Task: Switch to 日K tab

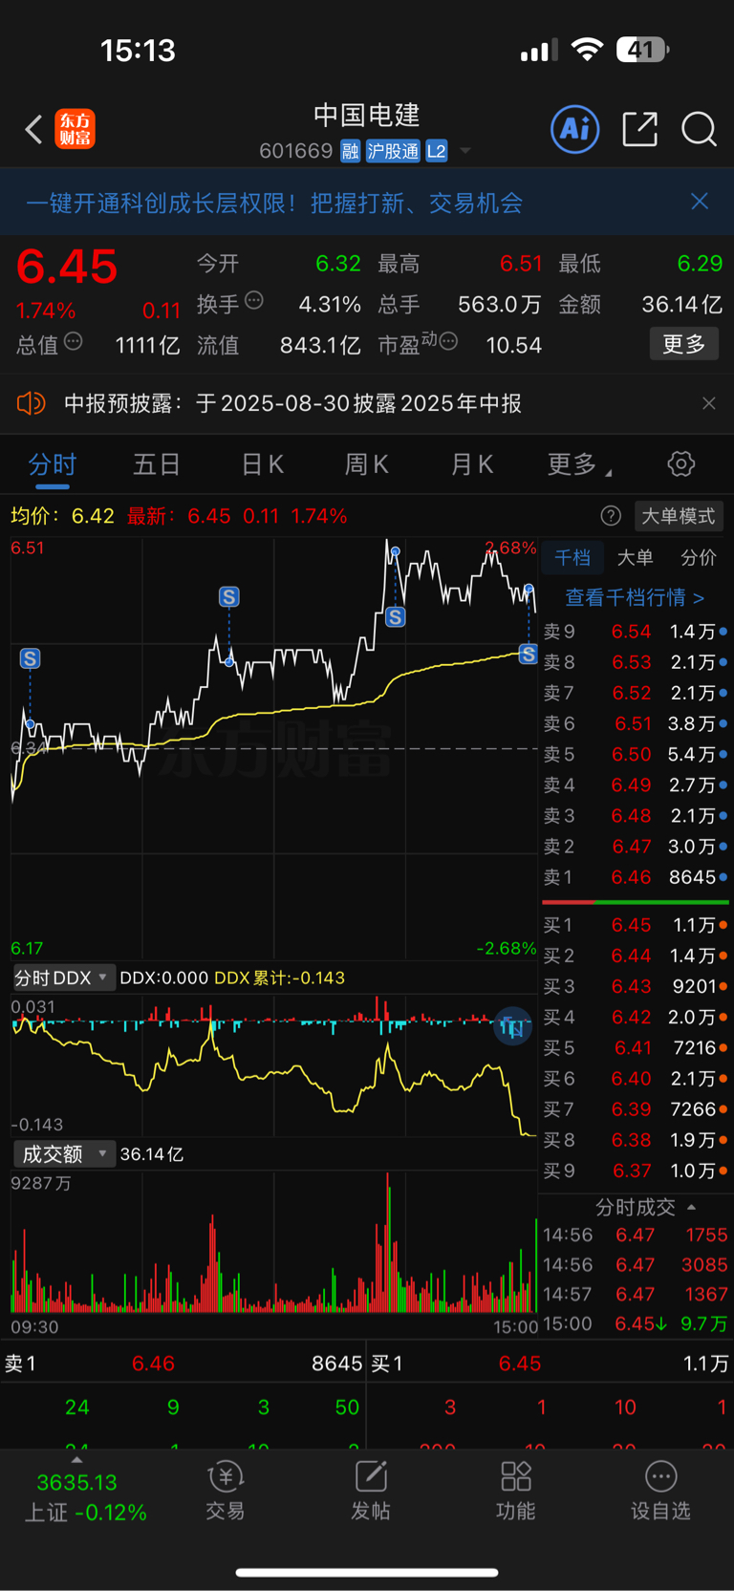Action: pos(262,464)
